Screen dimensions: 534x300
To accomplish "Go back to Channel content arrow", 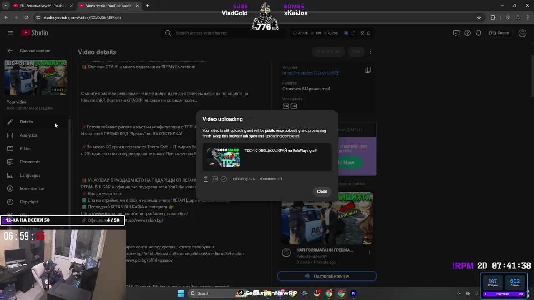I will point(10,51).
